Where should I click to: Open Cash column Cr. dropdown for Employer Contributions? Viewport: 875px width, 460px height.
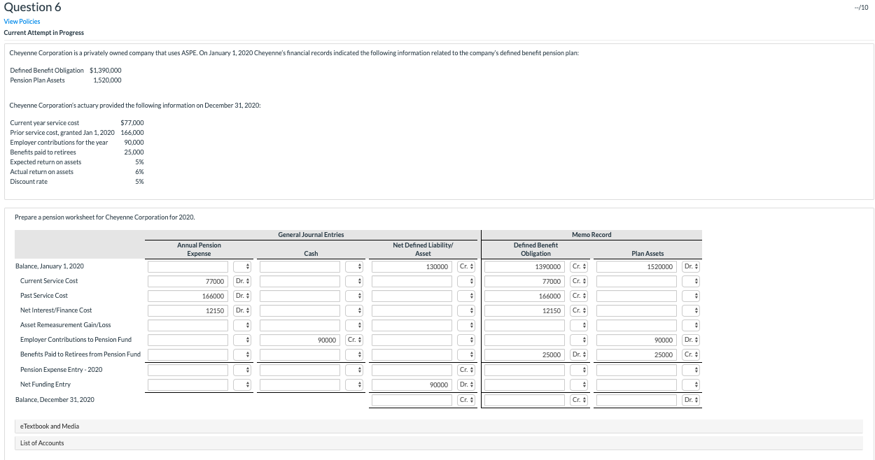[x=353, y=340]
